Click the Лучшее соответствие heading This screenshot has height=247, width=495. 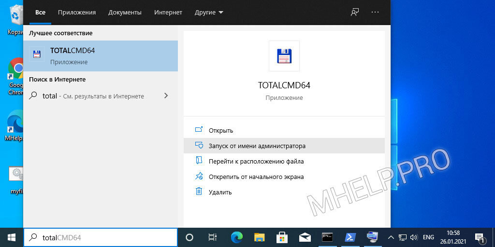(x=60, y=33)
